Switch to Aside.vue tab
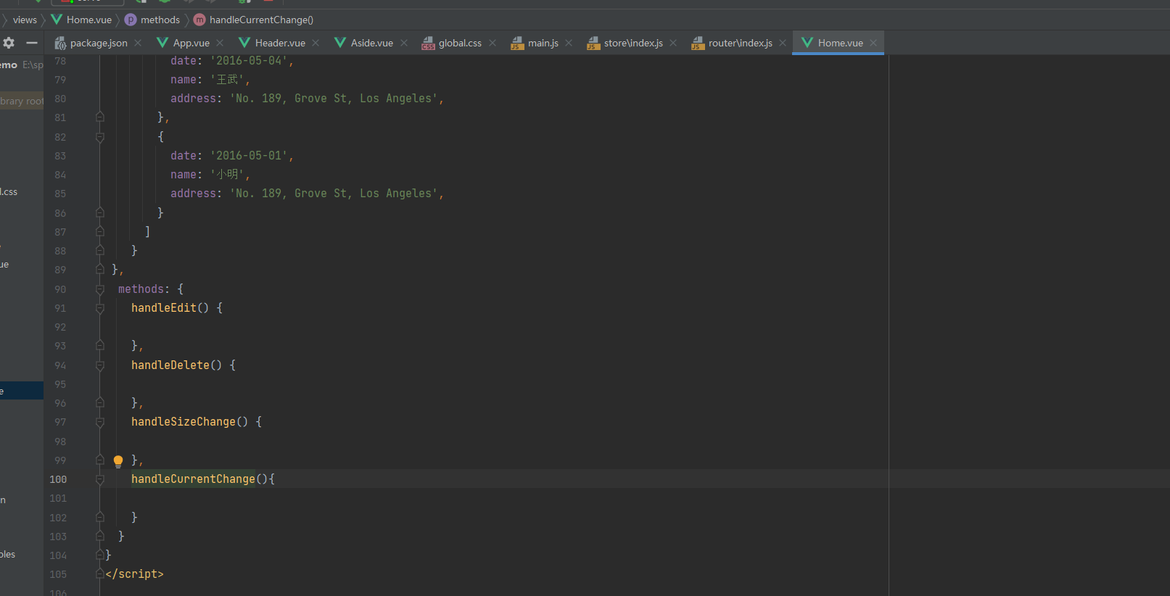This screenshot has width=1170, height=596. pyautogui.click(x=372, y=43)
